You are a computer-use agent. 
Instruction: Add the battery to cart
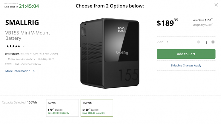[x=186, y=54]
